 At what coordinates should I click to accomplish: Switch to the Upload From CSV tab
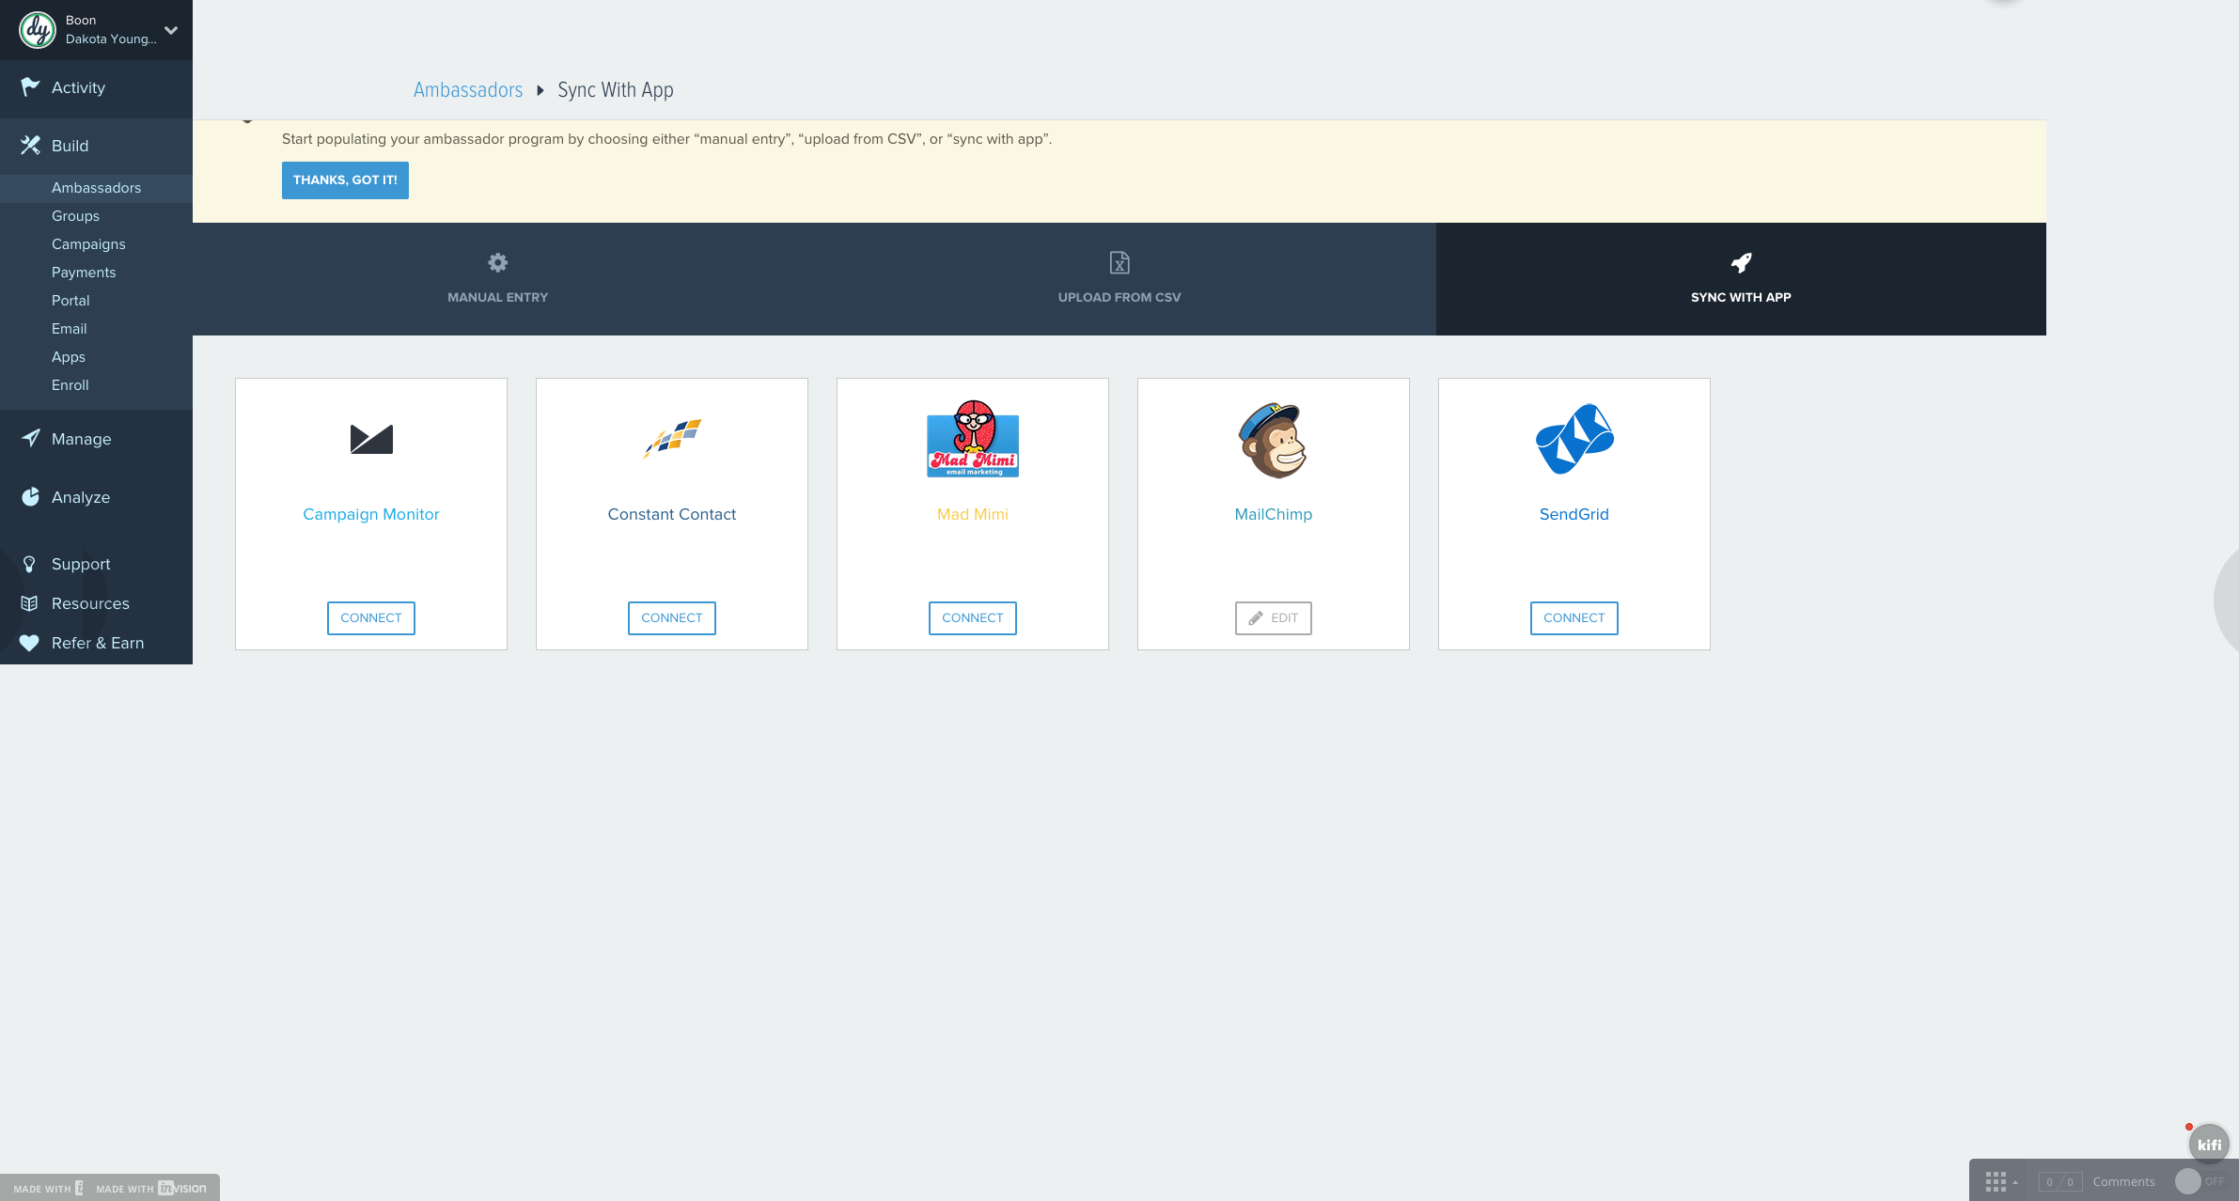coord(1119,279)
